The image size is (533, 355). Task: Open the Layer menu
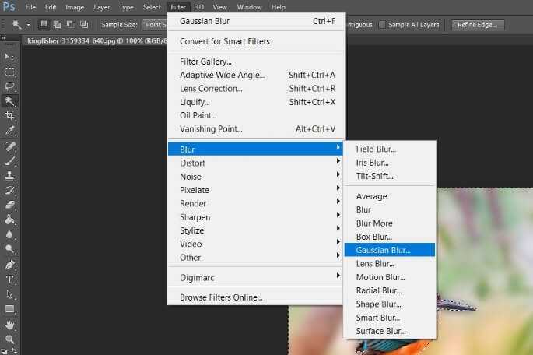click(x=101, y=7)
